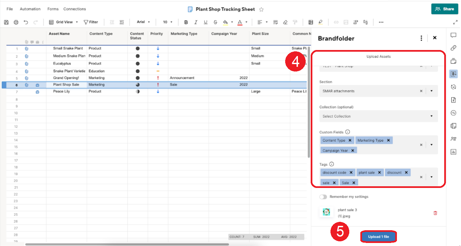461x246 pixels.
Task: Open the Select Collection dropdown
Action: (x=431, y=116)
